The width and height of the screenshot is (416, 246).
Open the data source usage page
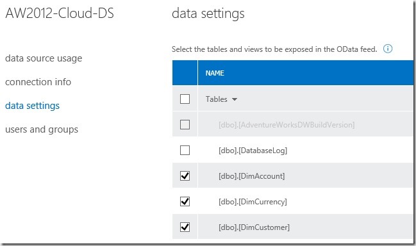[x=44, y=58]
